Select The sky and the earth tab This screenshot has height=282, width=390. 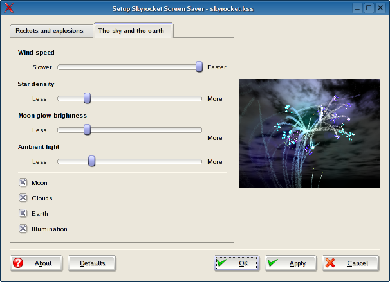click(x=133, y=31)
